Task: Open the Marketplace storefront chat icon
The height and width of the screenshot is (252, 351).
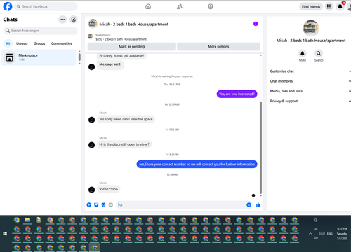Action: point(10,57)
